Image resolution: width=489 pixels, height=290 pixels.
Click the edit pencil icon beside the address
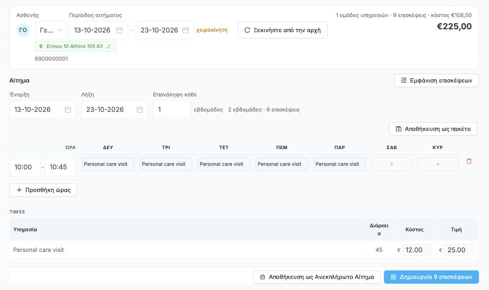[x=109, y=46]
